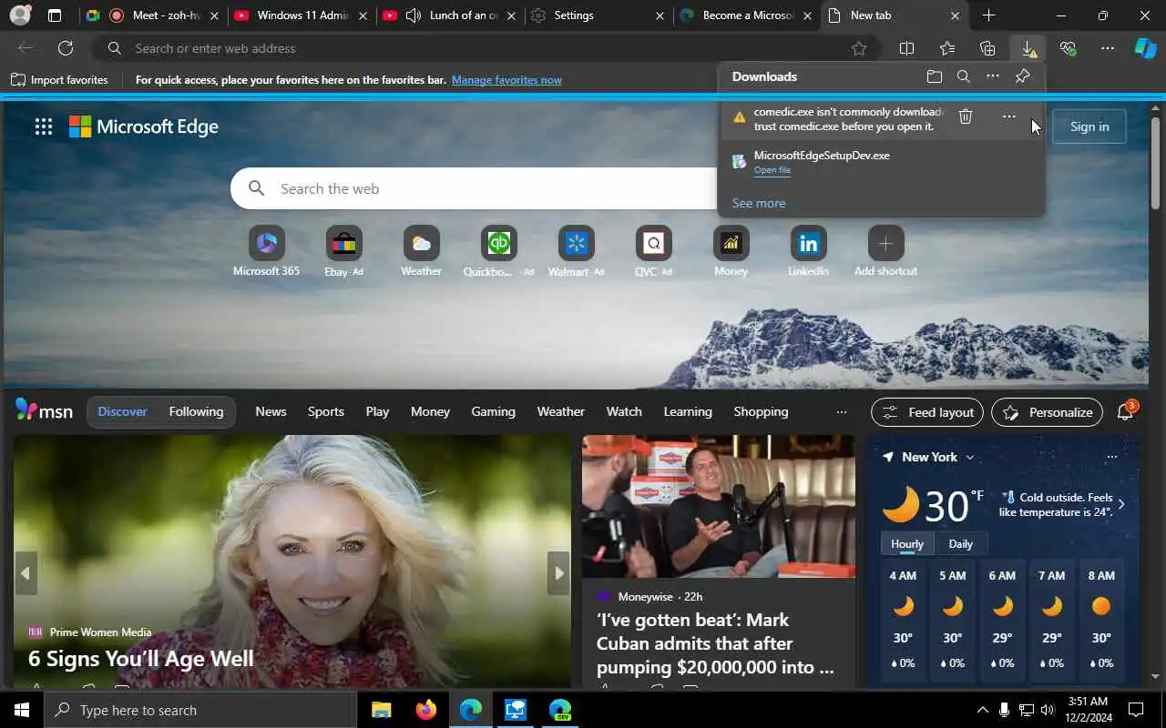The height and width of the screenshot is (728, 1166).
Task: Open the Weather shortcut tile
Action: point(421,251)
